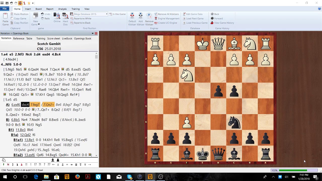322x181 pixels.
Task: Click the white knight icon below notation
Action: point(4,160)
